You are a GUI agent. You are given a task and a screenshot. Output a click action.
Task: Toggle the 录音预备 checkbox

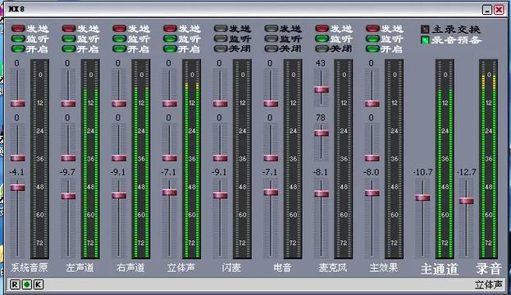pyautogui.click(x=425, y=40)
